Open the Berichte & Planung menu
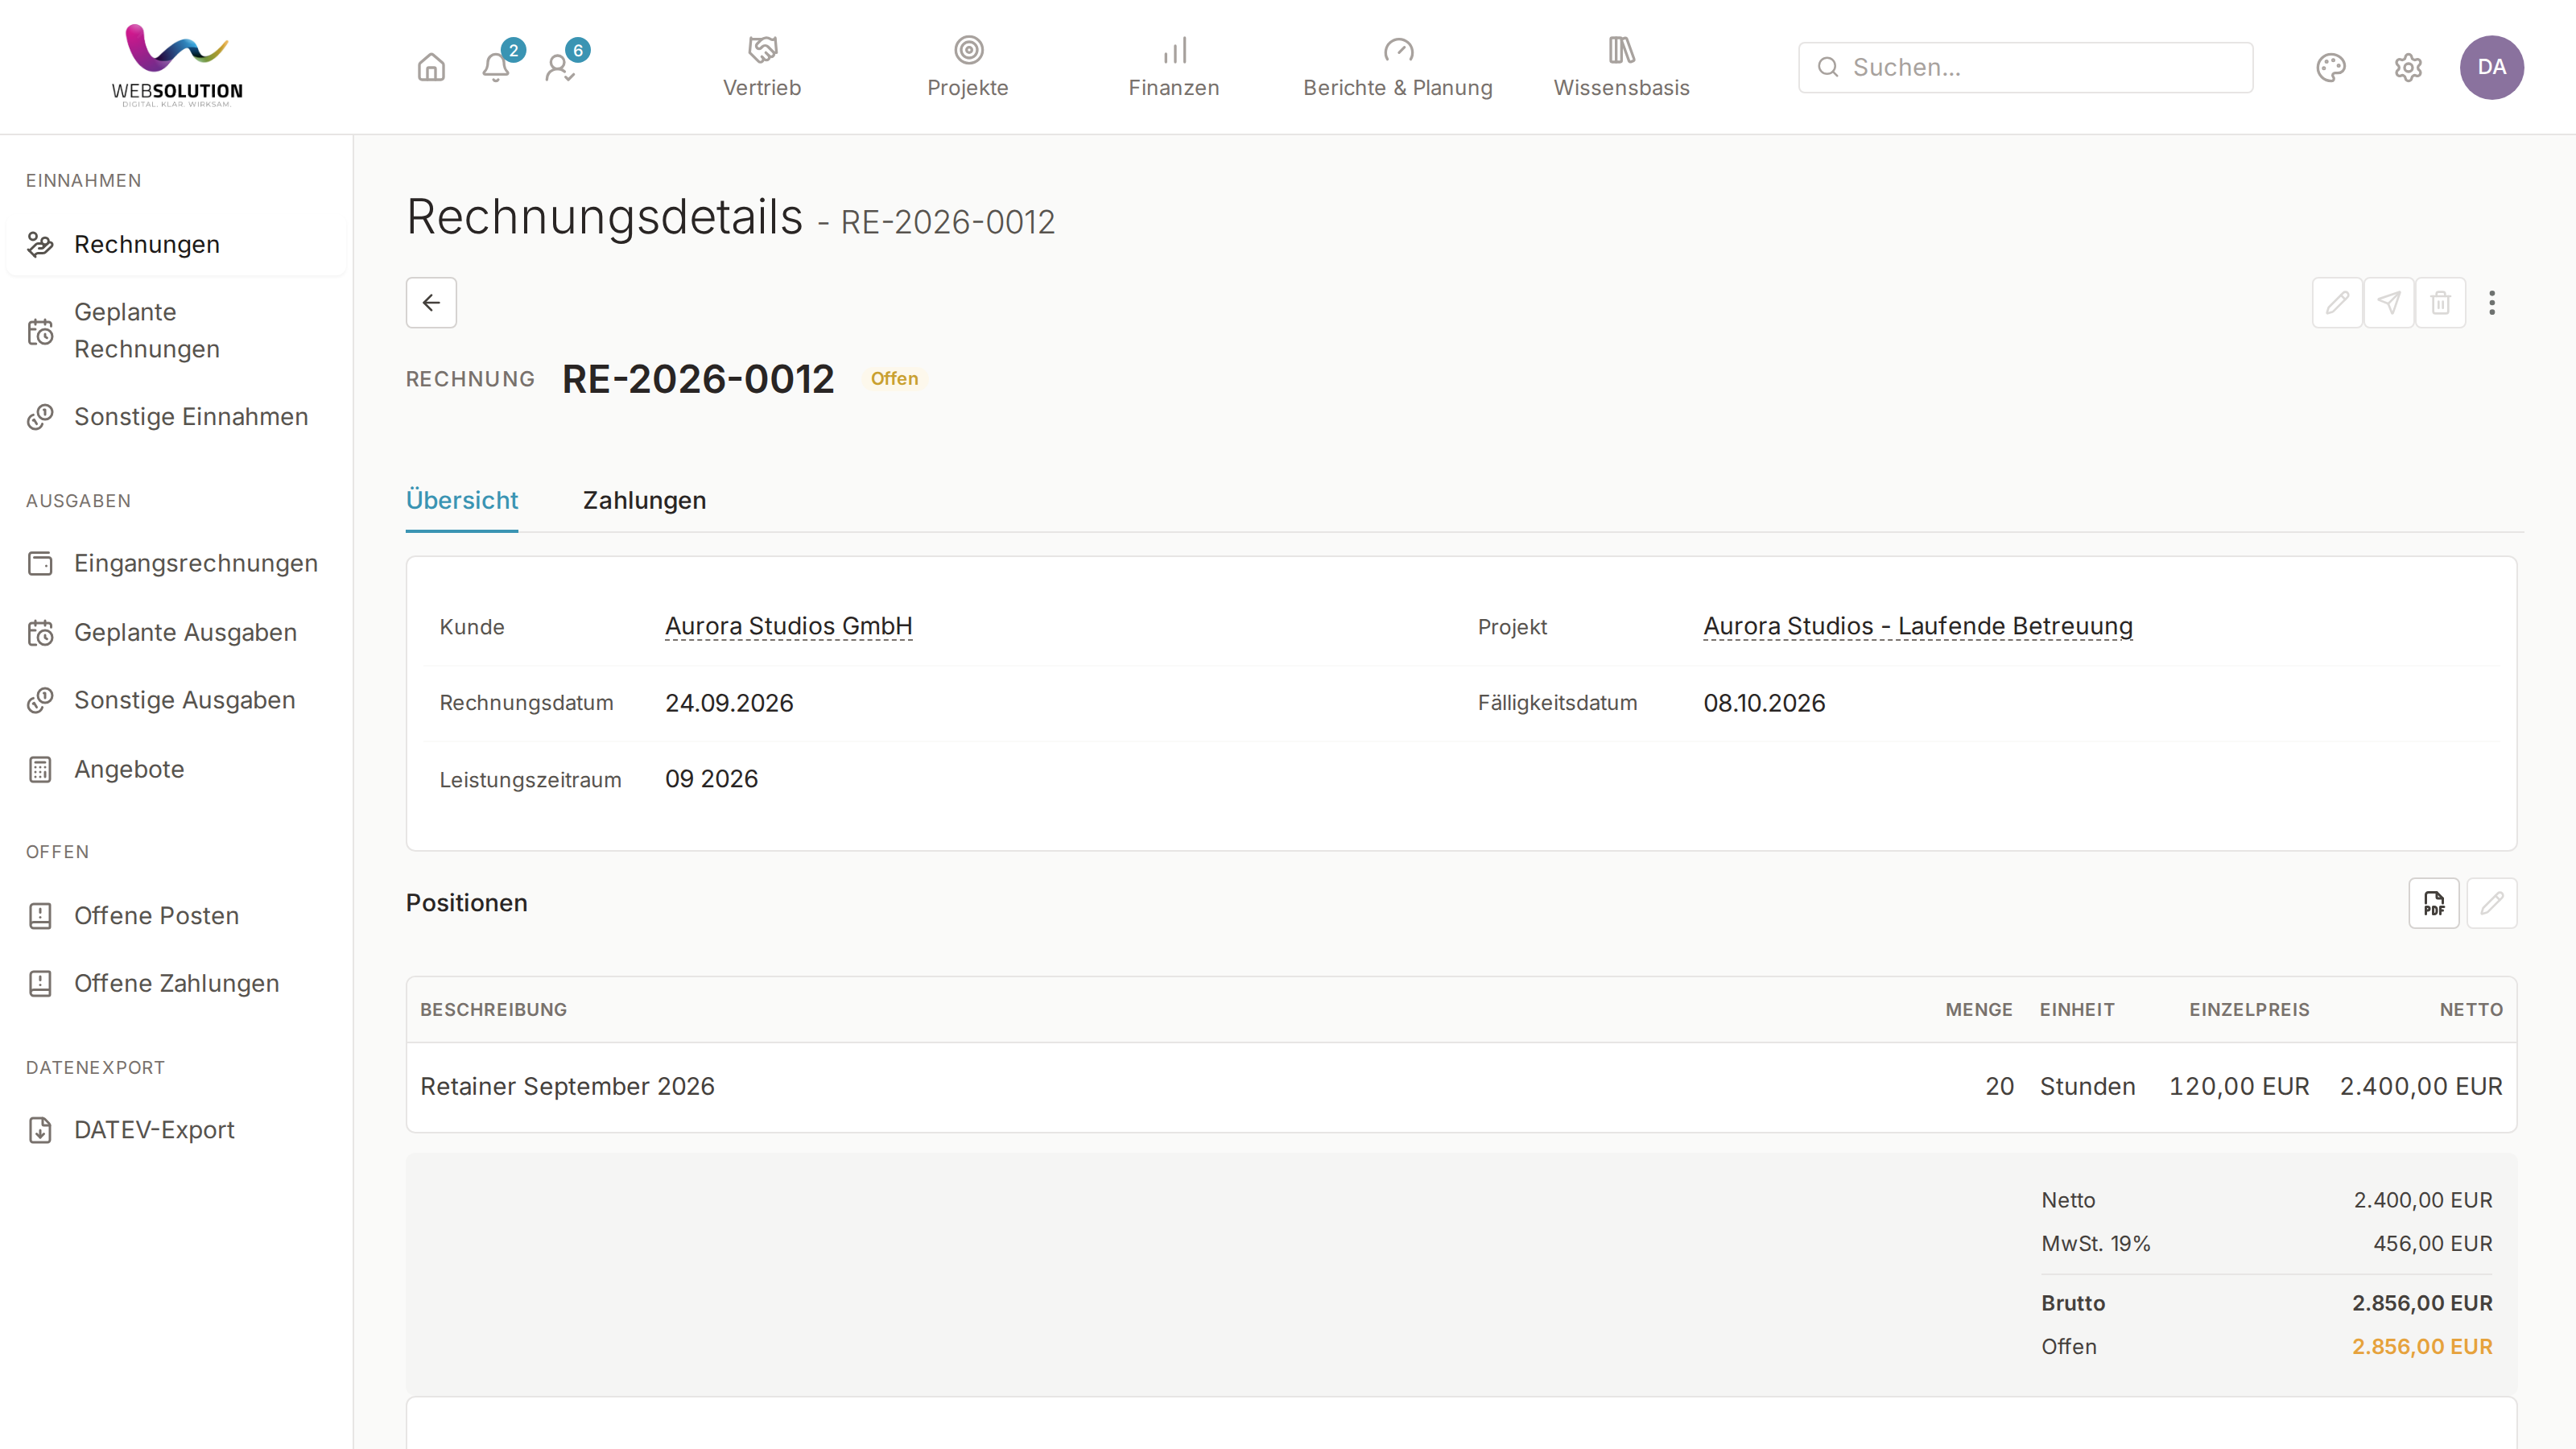The image size is (2576, 1449). point(1398,67)
